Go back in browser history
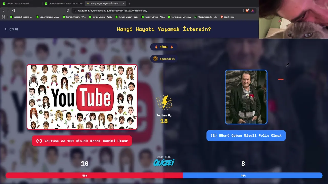 tap(3, 11)
